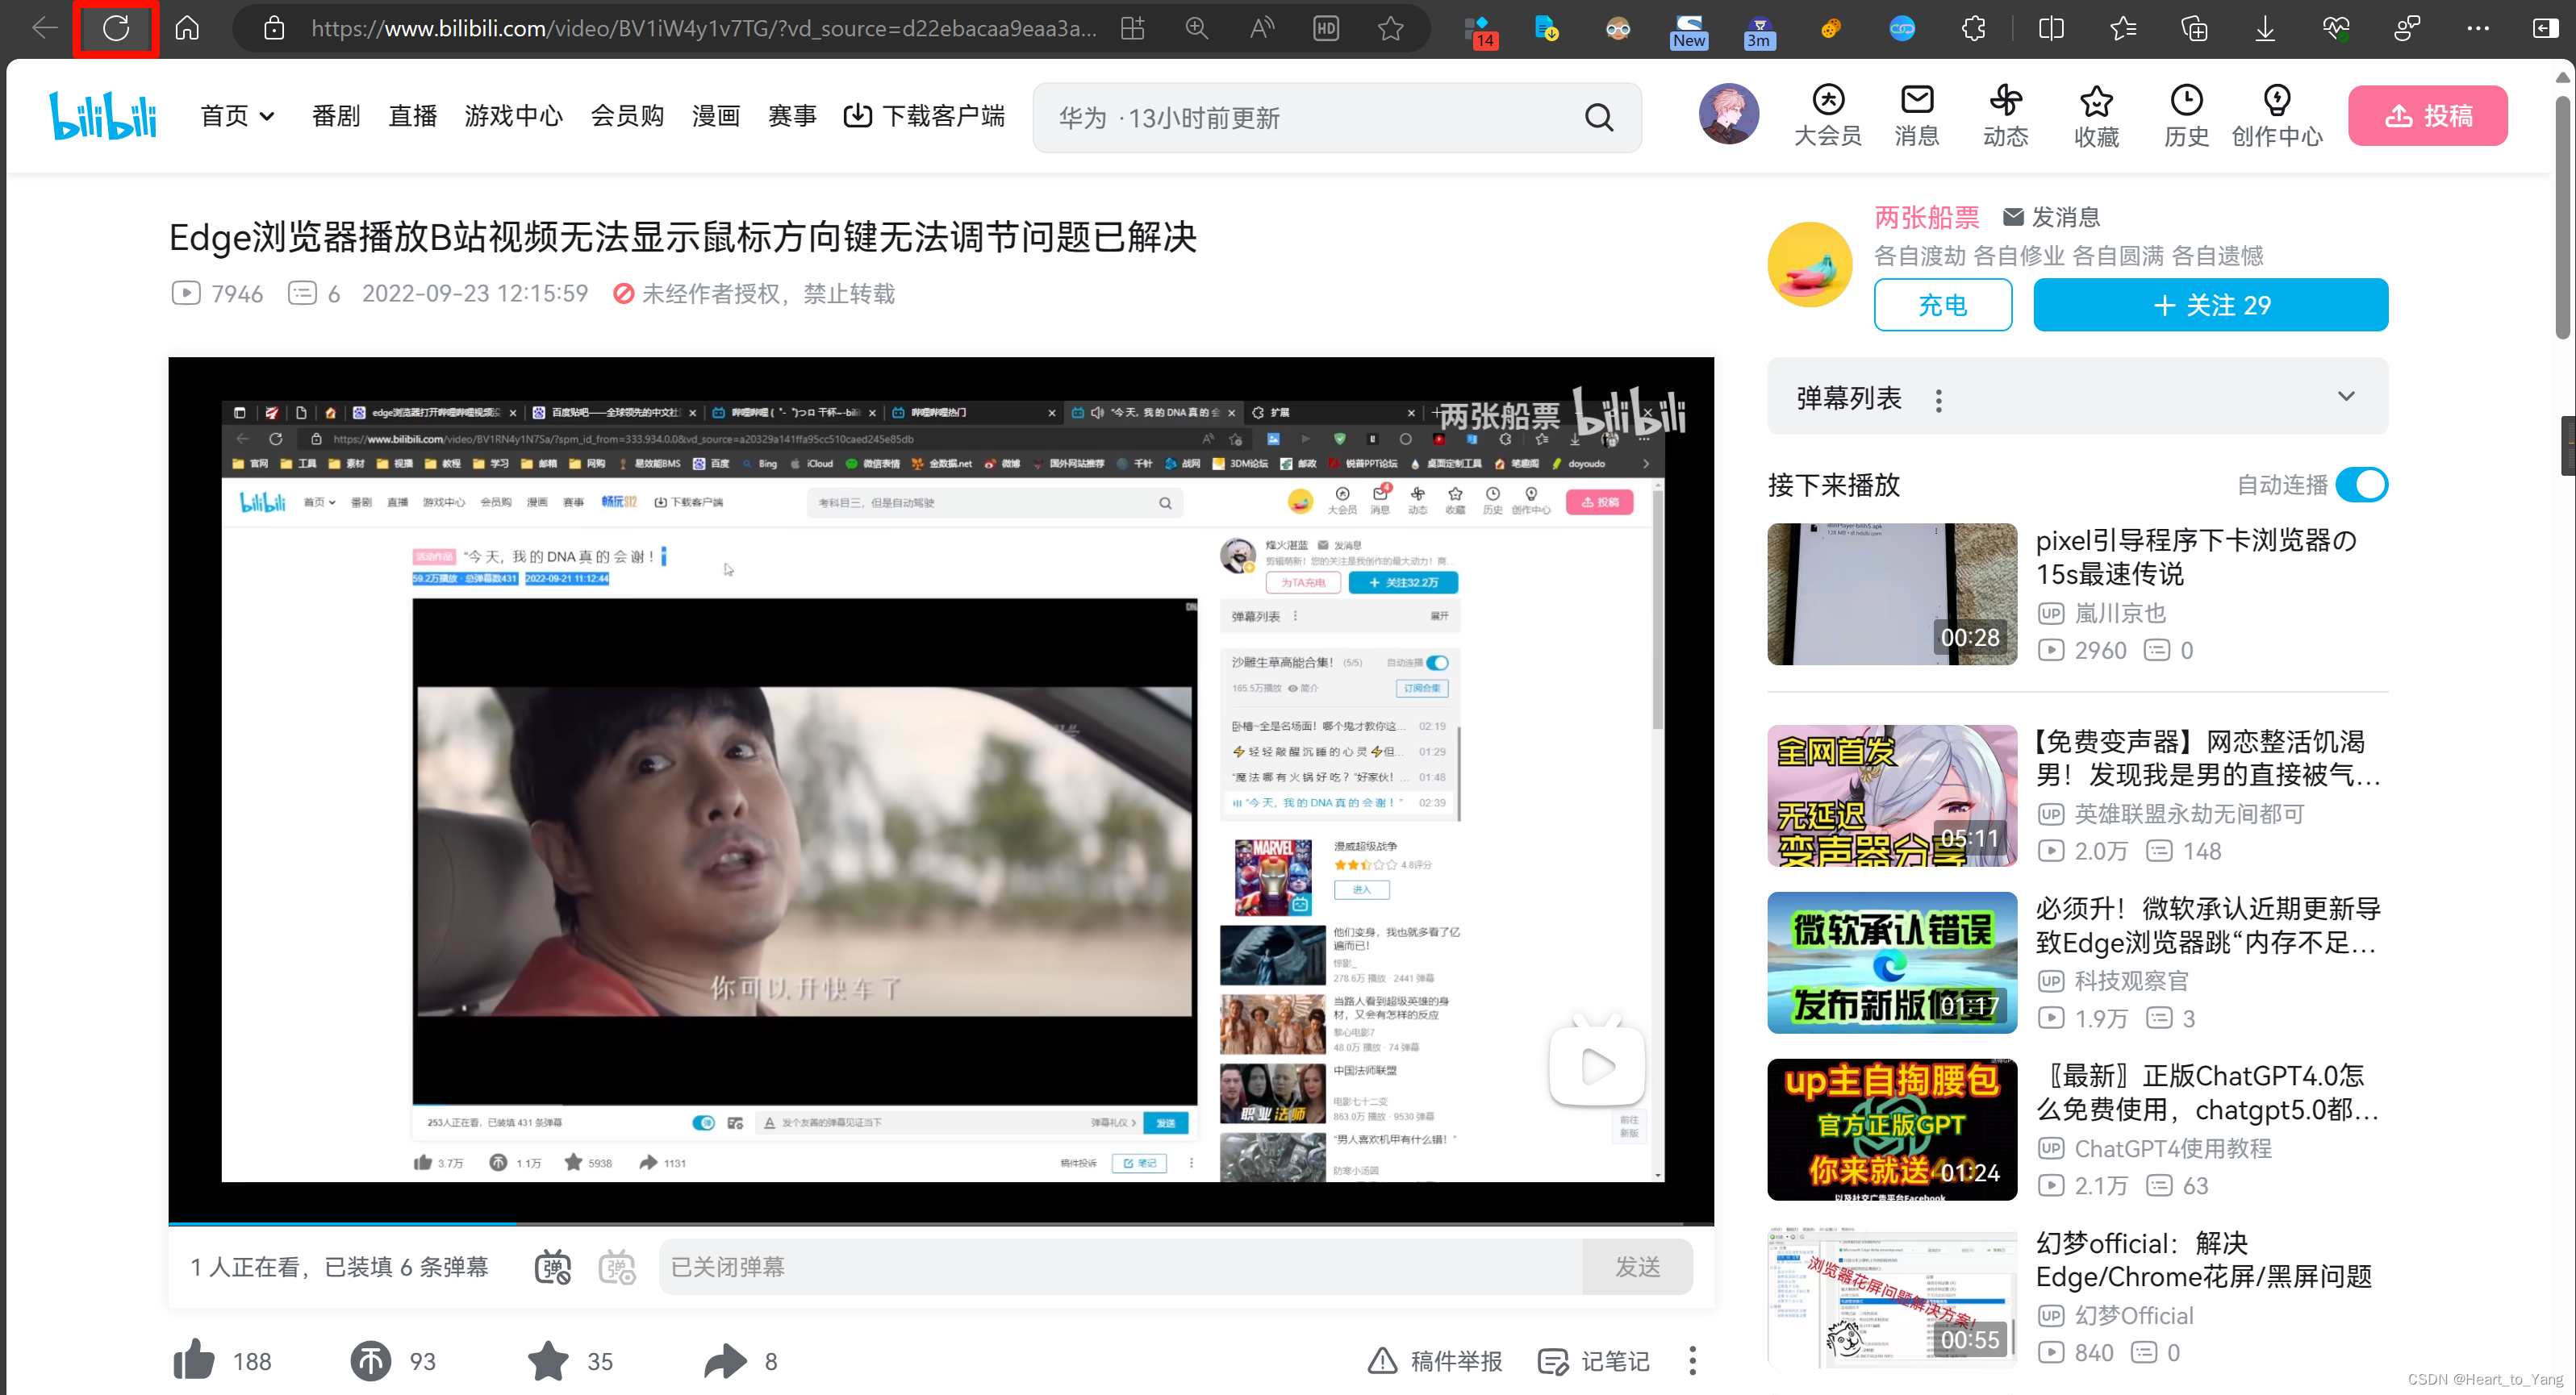2576x1395 pixels.
Task: Click the search magnifier icon
Action: coord(1599,118)
